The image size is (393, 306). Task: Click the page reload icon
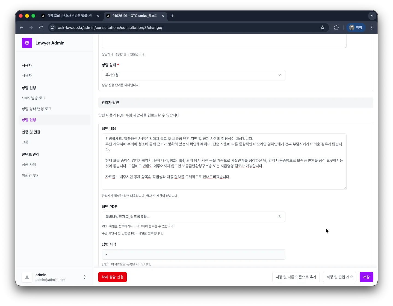[41, 28]
